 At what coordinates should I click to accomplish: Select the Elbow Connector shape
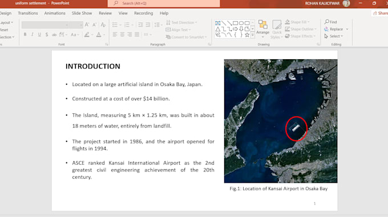point(224,29)
